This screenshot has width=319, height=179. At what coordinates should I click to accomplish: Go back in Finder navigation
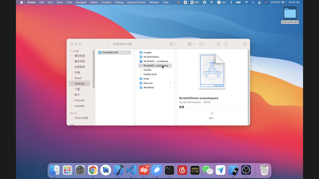(101, 44)
